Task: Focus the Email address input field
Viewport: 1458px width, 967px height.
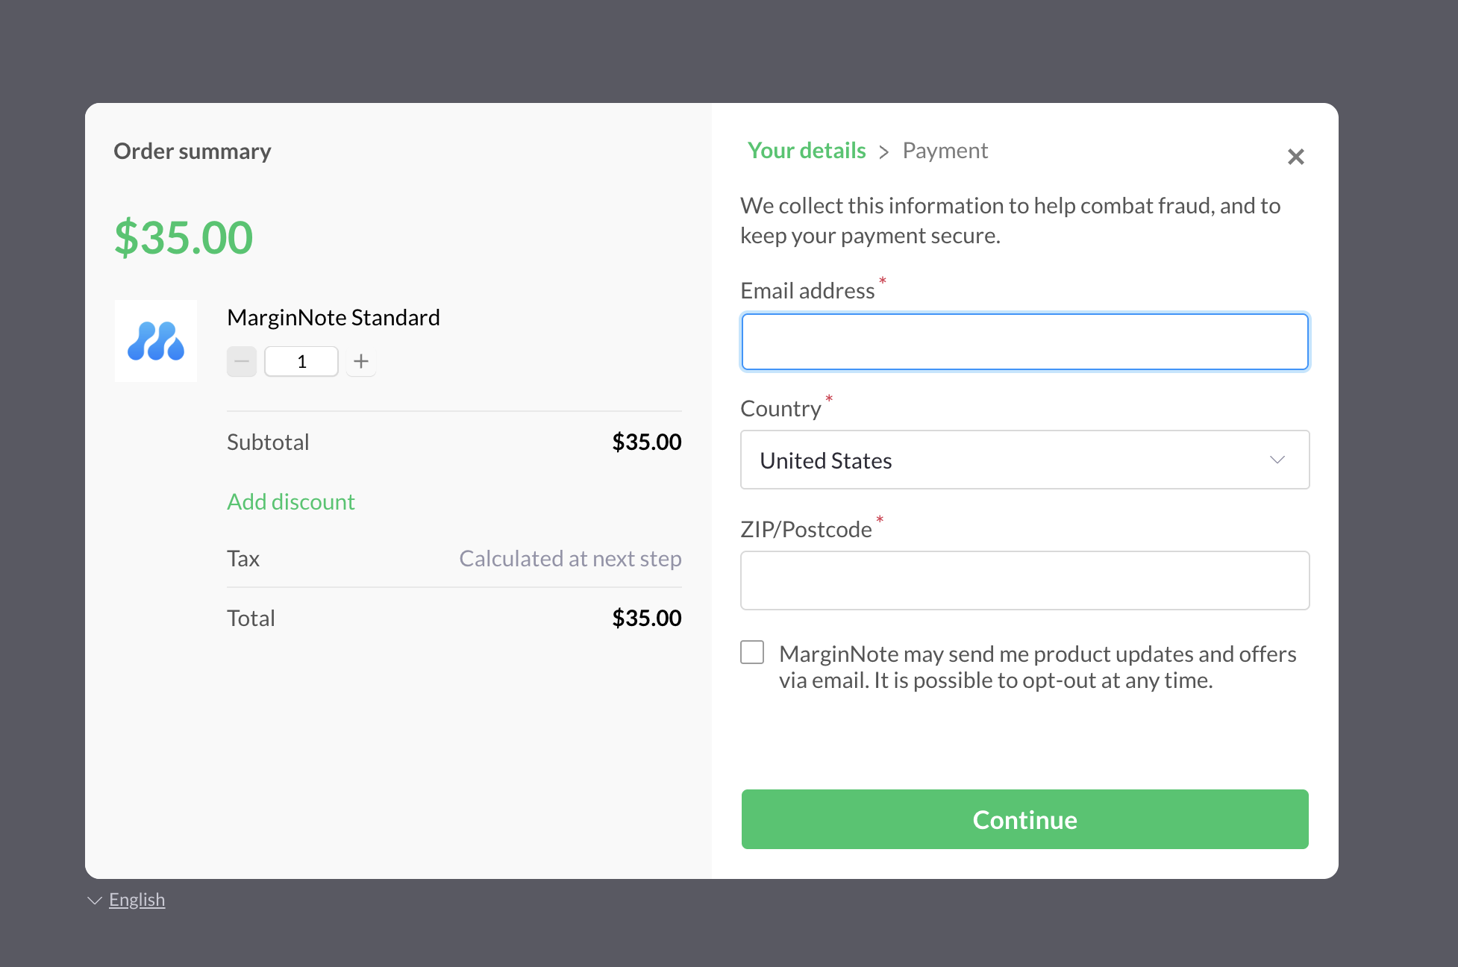Action: point(1024,342)
